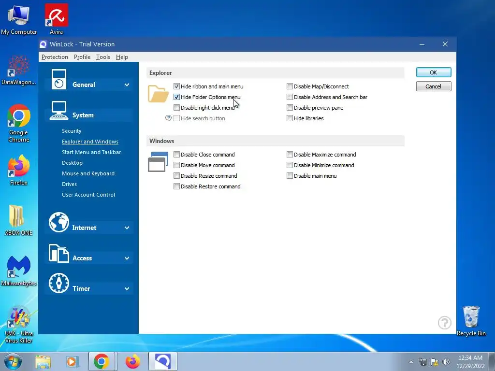Click the Timer compass icon
The width and height of the screenshot is (495, 371).
coord(58,283)
